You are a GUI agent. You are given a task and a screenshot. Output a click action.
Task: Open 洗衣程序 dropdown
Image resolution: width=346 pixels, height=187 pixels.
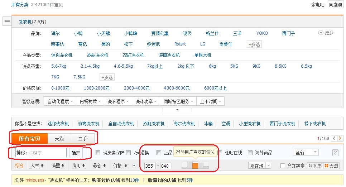pyautogui.click(x=118, y=101)
